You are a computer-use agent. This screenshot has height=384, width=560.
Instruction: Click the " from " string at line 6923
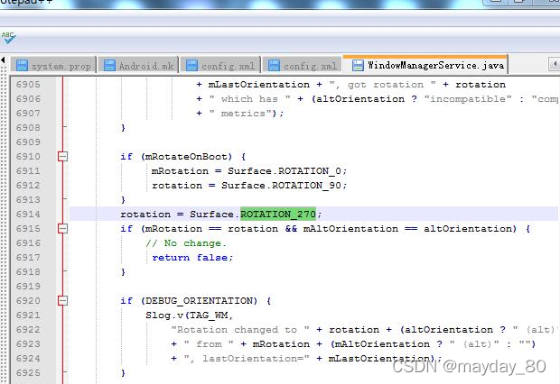209,344
